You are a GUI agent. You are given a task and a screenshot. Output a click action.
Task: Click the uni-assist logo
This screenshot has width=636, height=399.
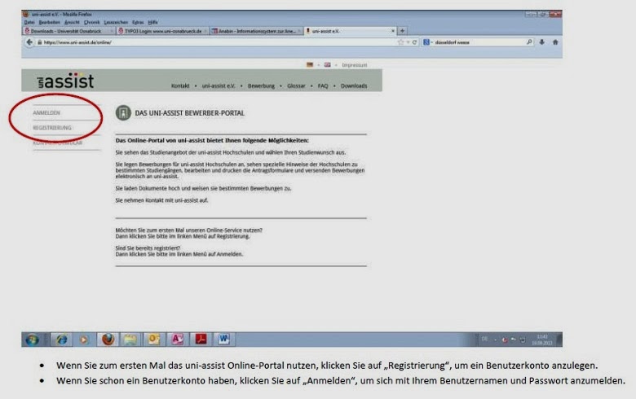pos(65,81)
